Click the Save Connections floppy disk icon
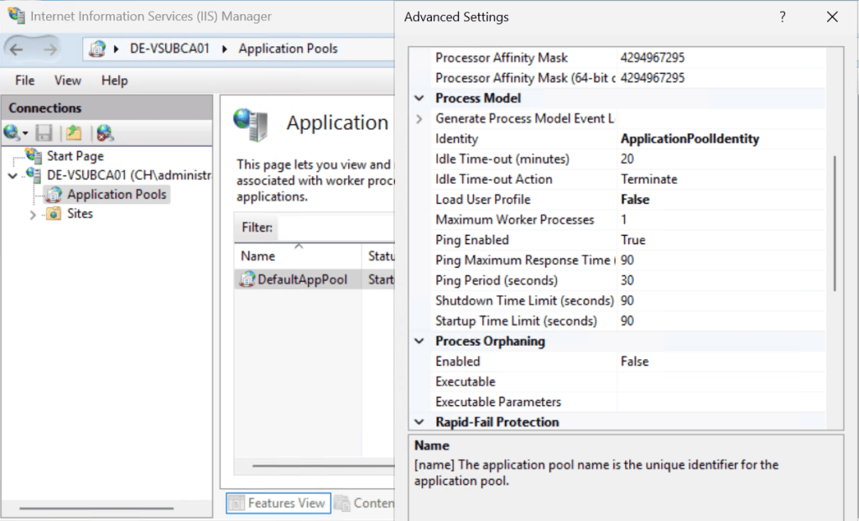The image size is (859, 521). tap(44, 133)
